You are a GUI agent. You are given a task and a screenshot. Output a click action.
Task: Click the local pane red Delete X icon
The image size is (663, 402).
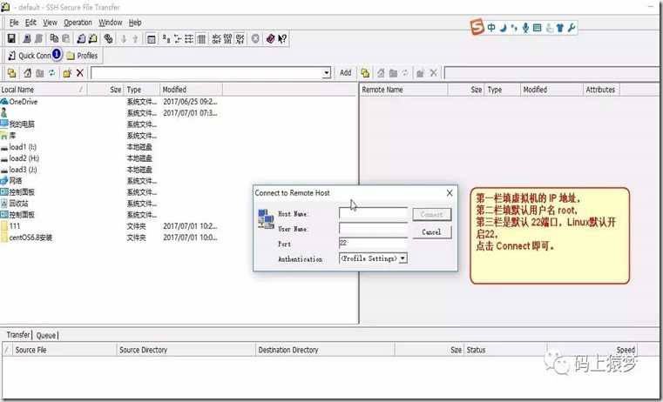pos(79,72)
